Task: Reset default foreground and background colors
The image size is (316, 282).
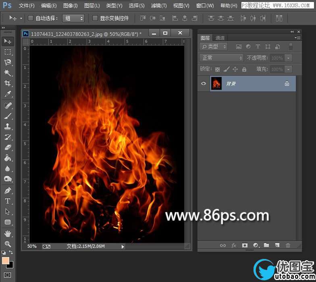Action: point(3,252)
